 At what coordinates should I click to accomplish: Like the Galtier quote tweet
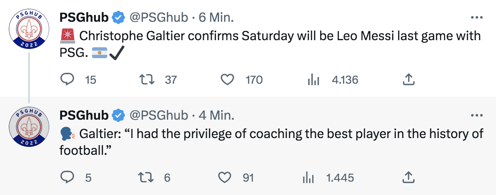coord(225,177)
